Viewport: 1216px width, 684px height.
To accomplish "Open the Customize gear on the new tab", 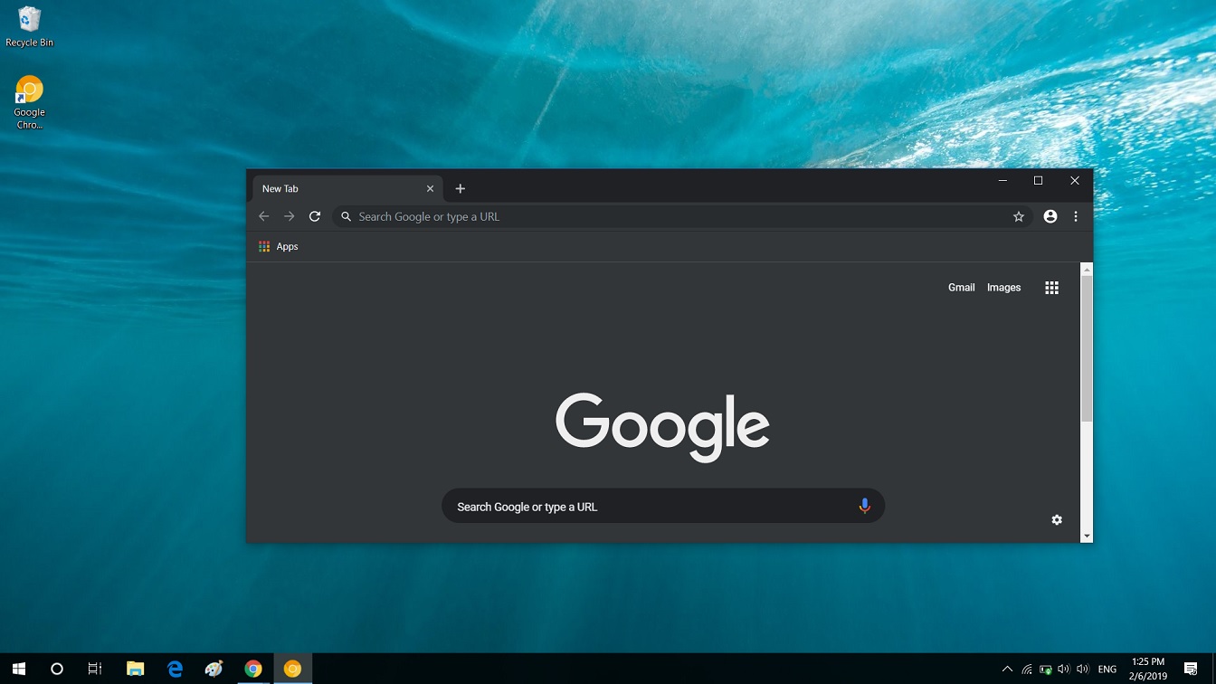I will [1057, 519].
